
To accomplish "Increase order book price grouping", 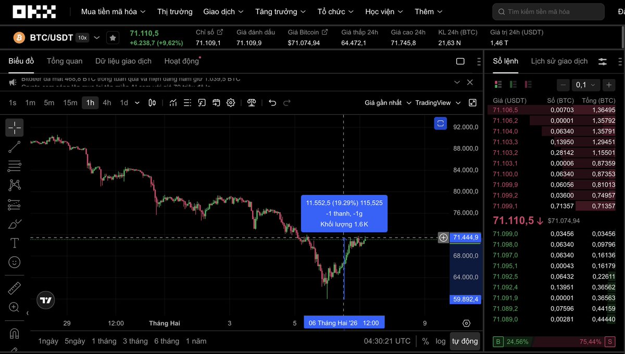I will (x=609, y=85).
